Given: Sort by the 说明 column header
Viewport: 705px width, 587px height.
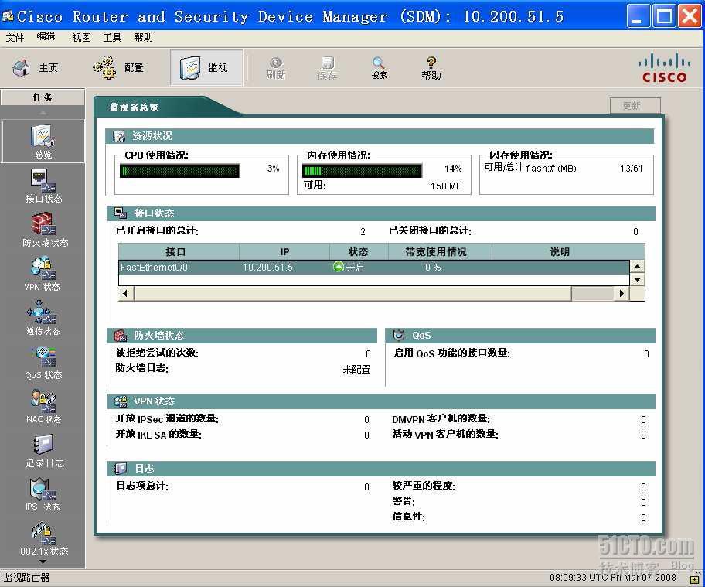Looking at the screenshot, I should tap(568, 251).
